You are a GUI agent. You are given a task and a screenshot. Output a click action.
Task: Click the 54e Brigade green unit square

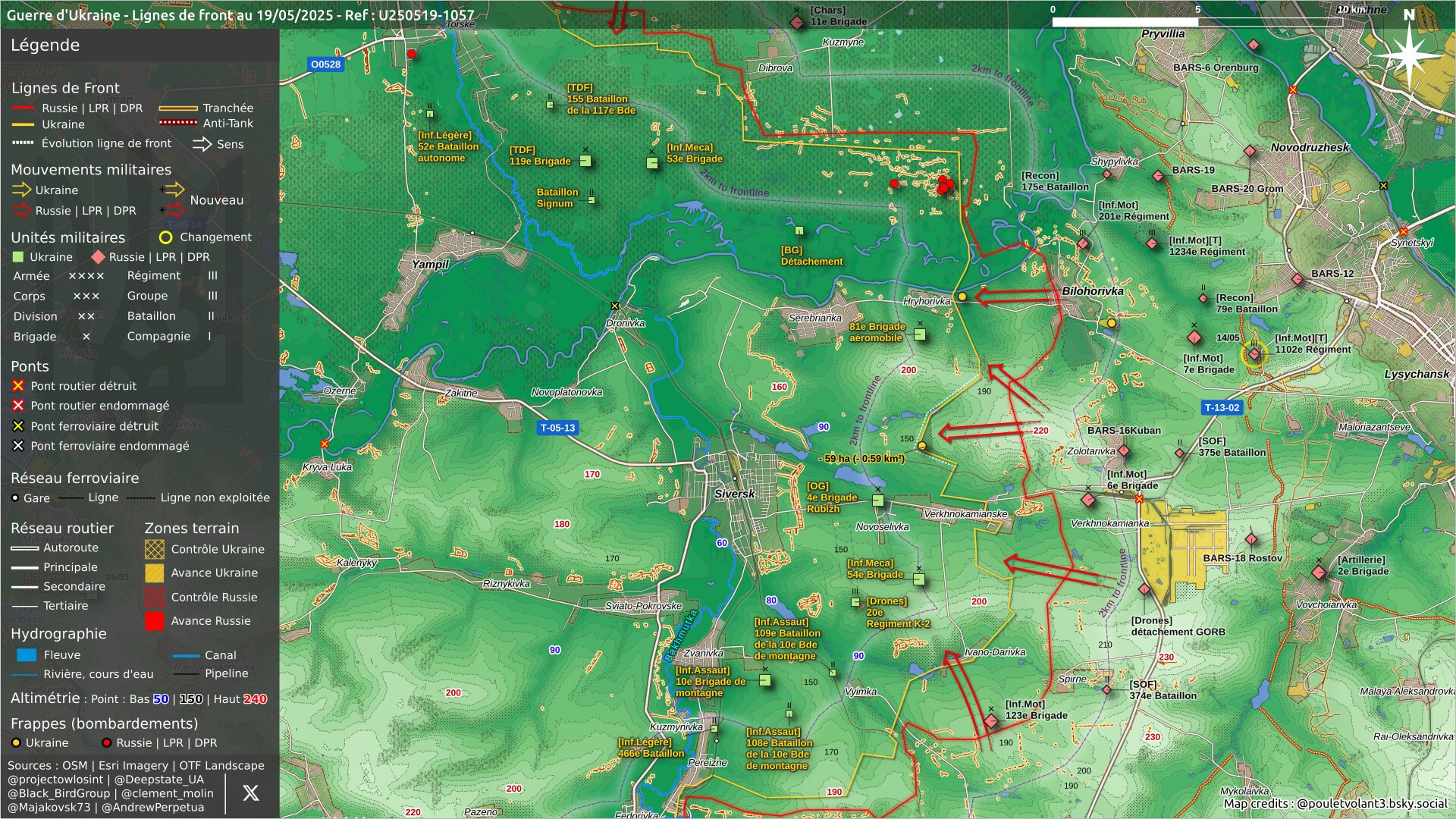point(918,579)
